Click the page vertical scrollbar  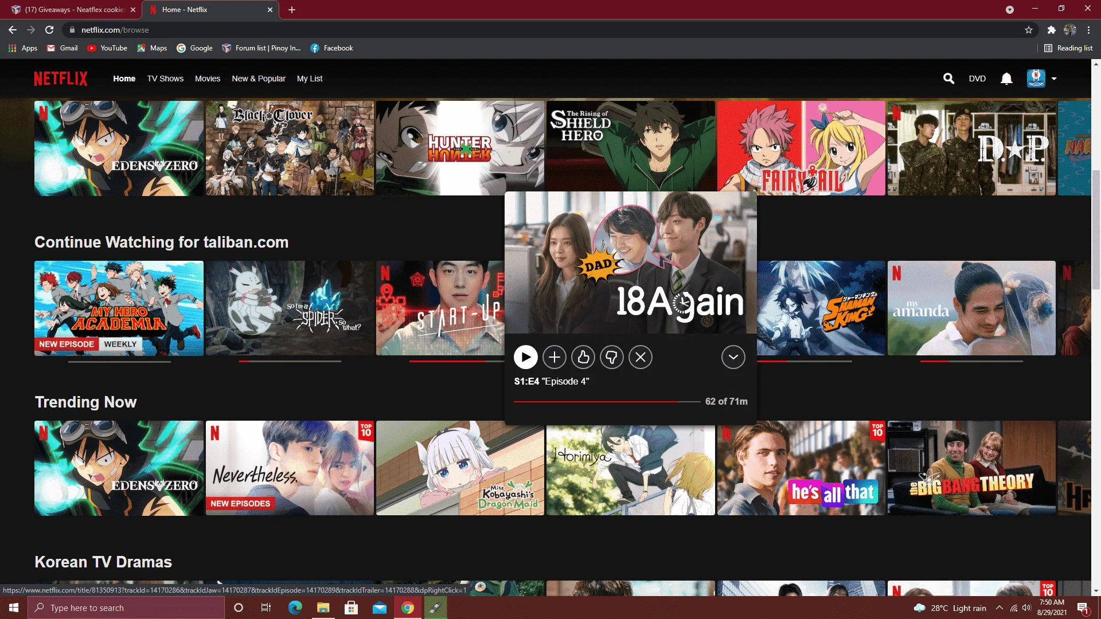pyautogui.click(x=1096, y=229)
